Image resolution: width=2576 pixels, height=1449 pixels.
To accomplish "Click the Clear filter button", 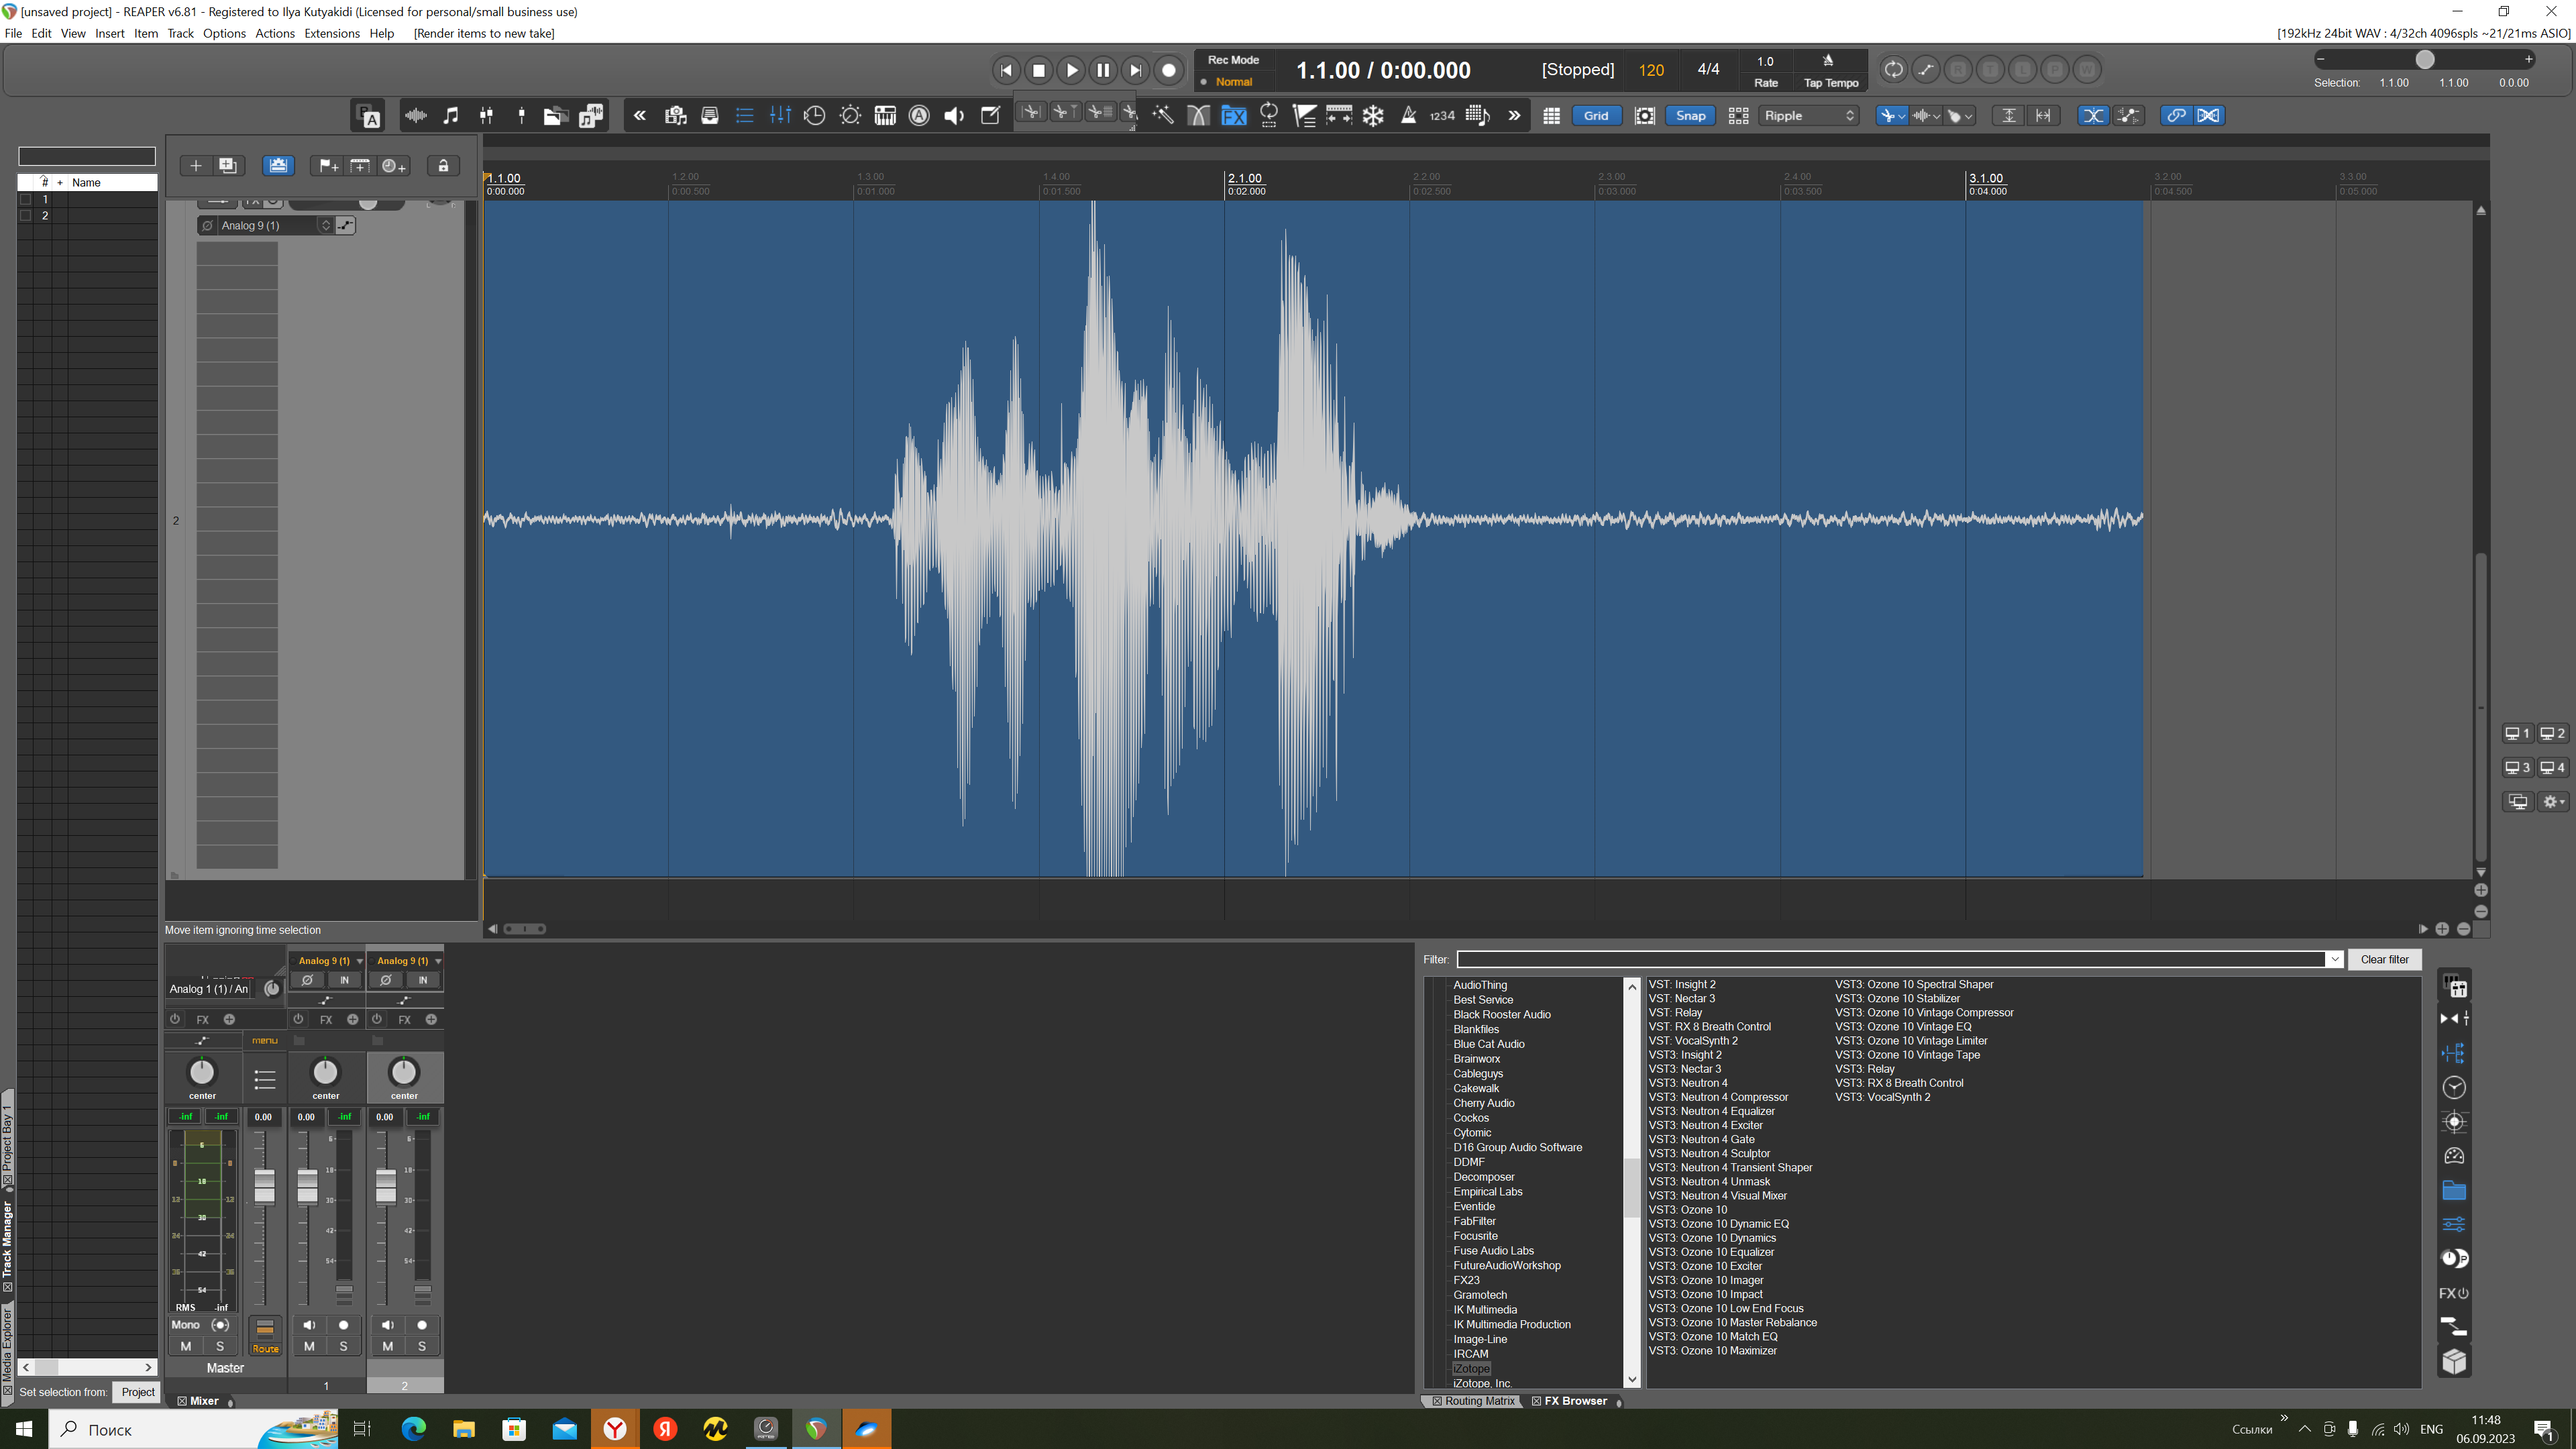I will [2384, 959].
